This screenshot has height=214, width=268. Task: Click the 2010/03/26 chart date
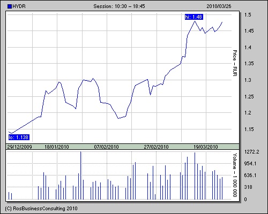[x=219, y=6]
